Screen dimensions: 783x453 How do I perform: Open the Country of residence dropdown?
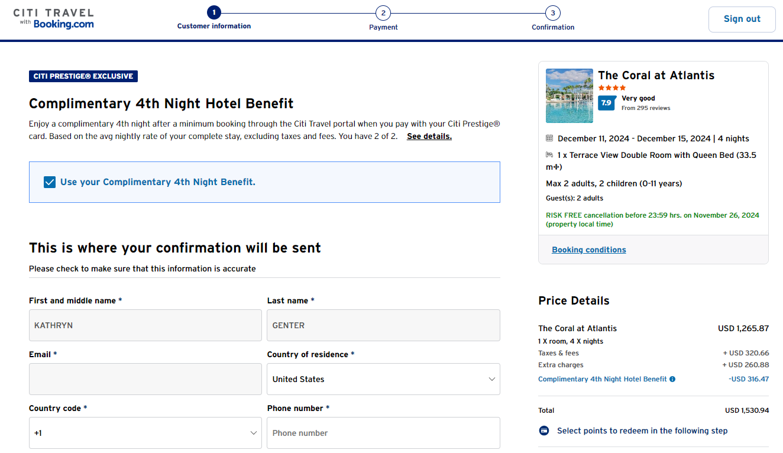(383, 378)
